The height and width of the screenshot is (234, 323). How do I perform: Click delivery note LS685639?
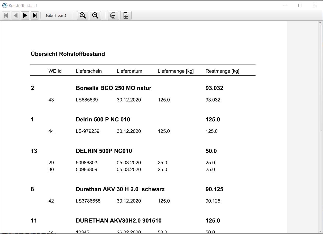point(87,100)
